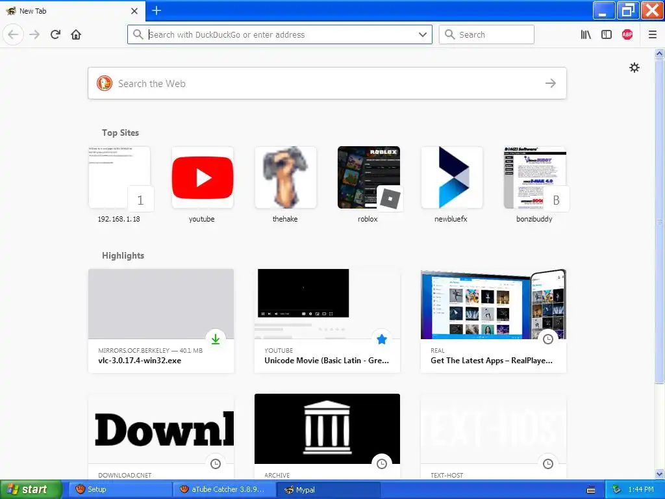Go forward with the forward arrow

click(x=35, y=34)
